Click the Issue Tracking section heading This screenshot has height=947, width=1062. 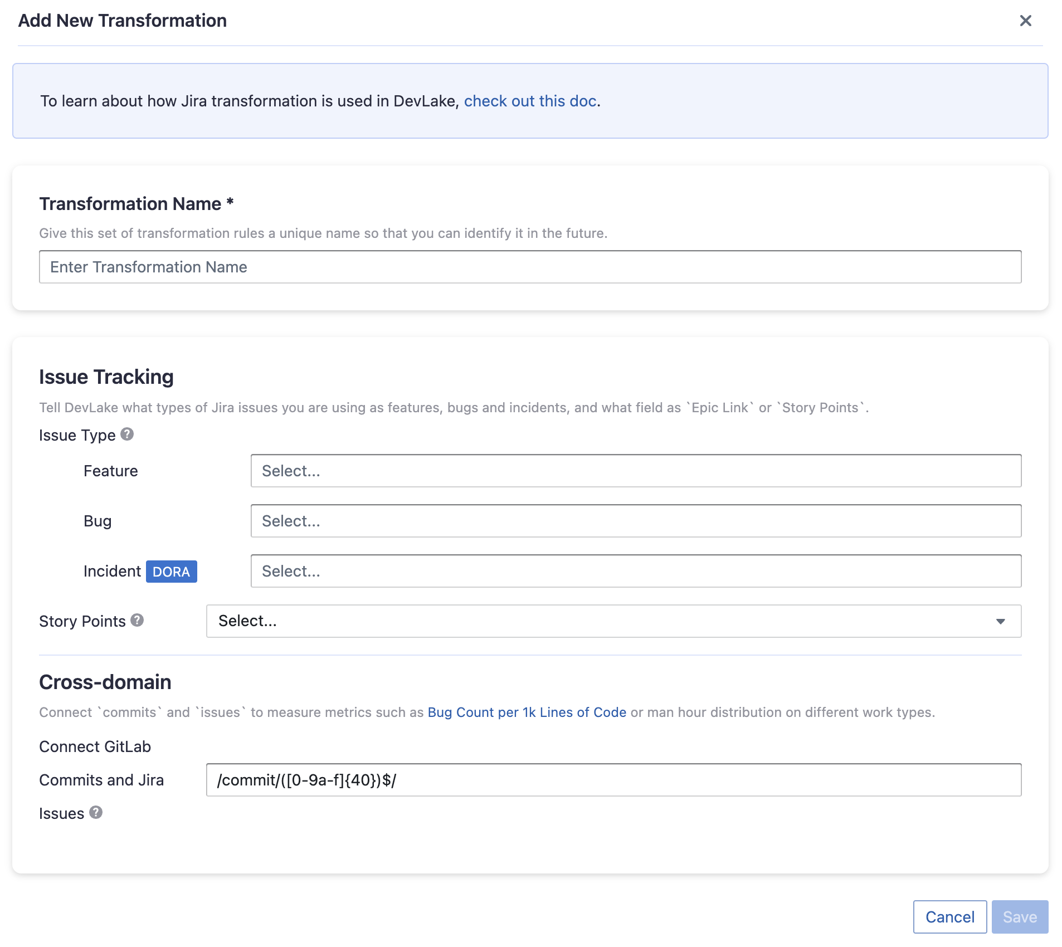(x=106, y=377)
